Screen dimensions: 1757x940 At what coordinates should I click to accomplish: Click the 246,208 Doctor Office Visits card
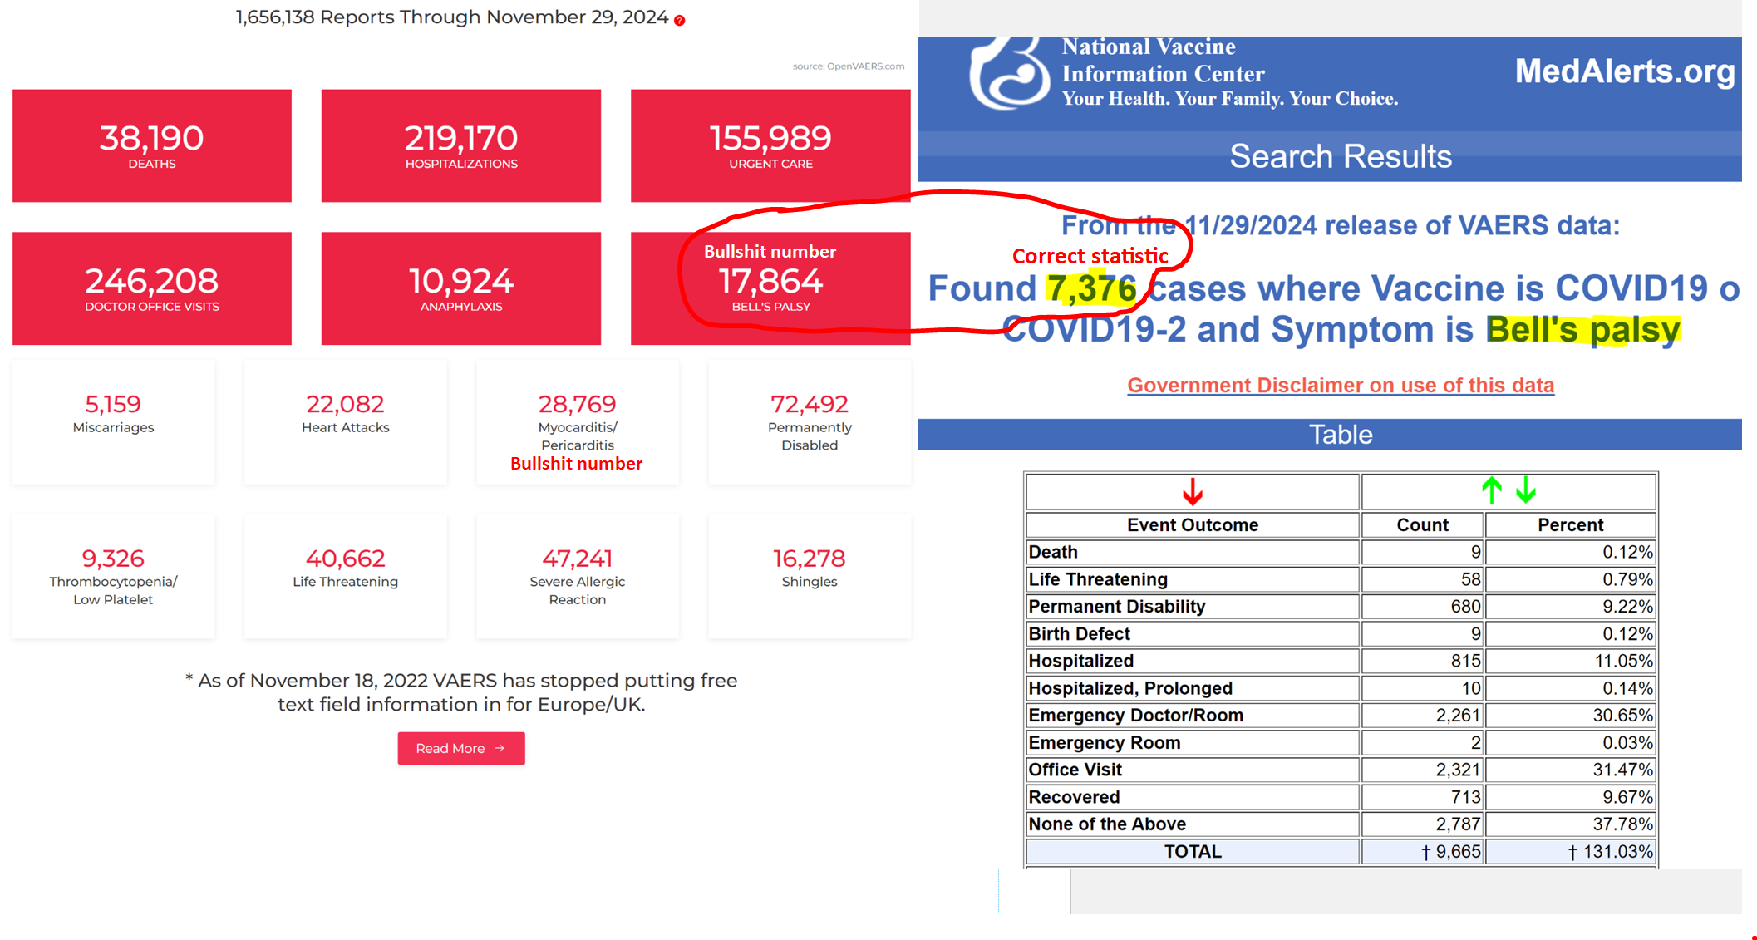[152, 288]
